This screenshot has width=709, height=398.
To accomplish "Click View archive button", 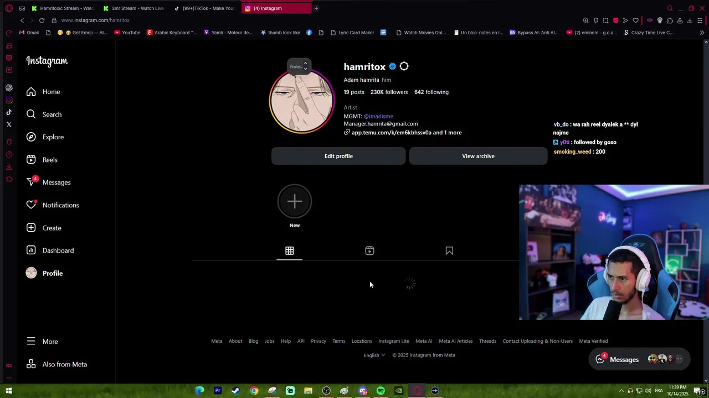I will (x=478, y=156).
